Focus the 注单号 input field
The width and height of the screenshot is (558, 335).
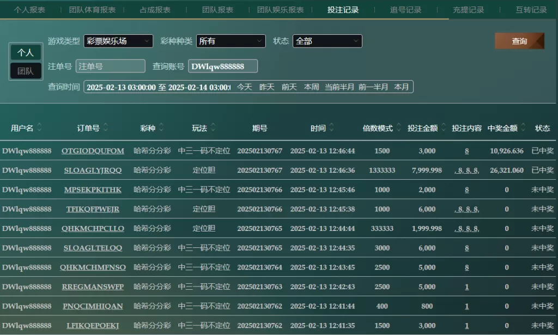[x=111, y=66]
